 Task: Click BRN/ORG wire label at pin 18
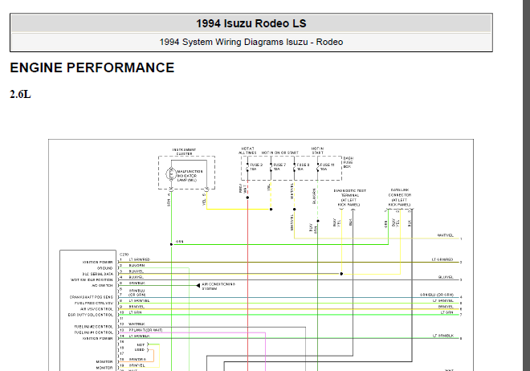pos(137,360)
